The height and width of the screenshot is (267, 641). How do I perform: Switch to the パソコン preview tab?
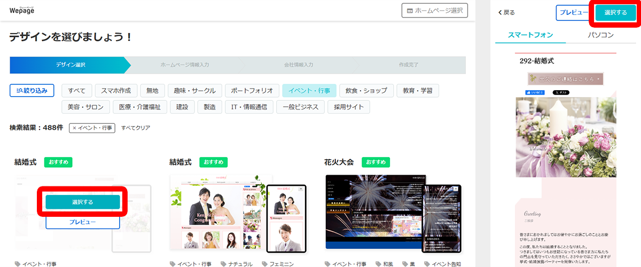coord(600,36)
